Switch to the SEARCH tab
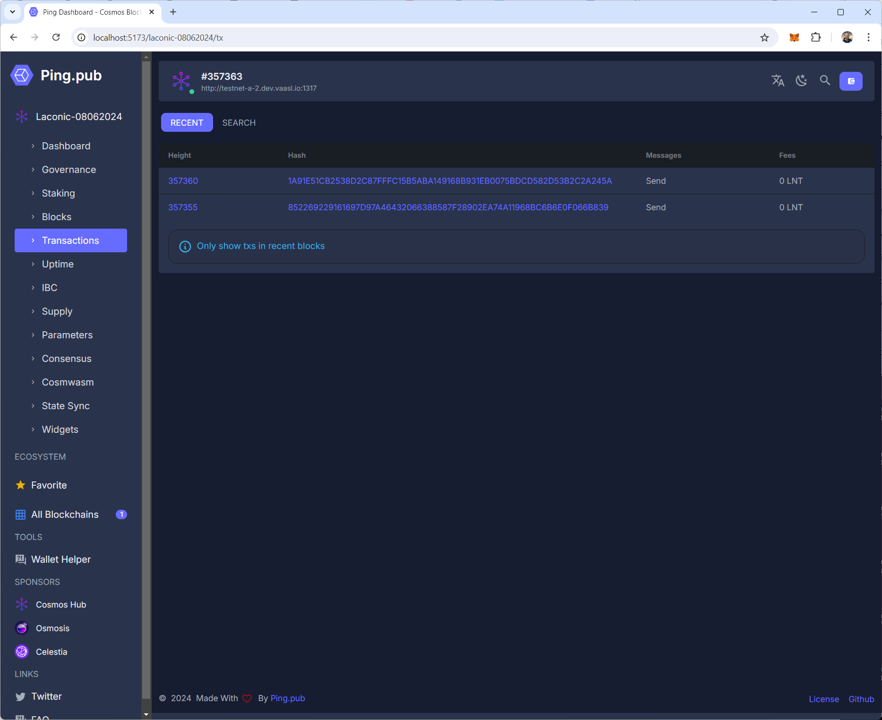This screenshot has width=882, height=720. pos(239,123)
